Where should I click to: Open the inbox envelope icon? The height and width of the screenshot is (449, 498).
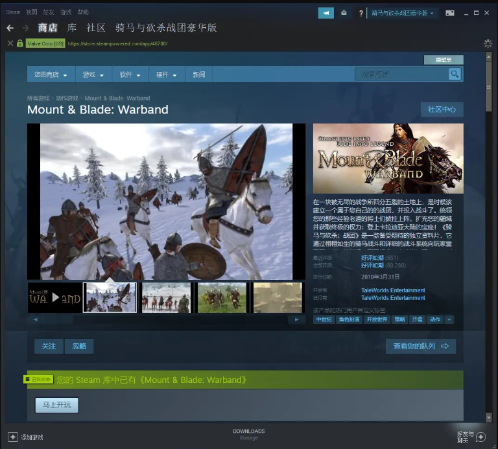pos(344,13)
